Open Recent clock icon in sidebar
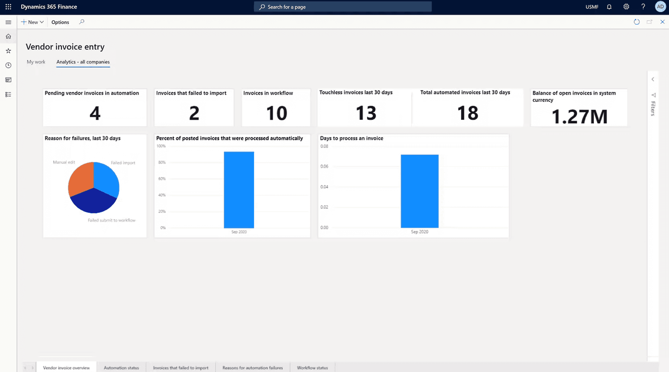The width and height of the screenshot is (669, 372). pyautogui.click(x=8, y=65)
